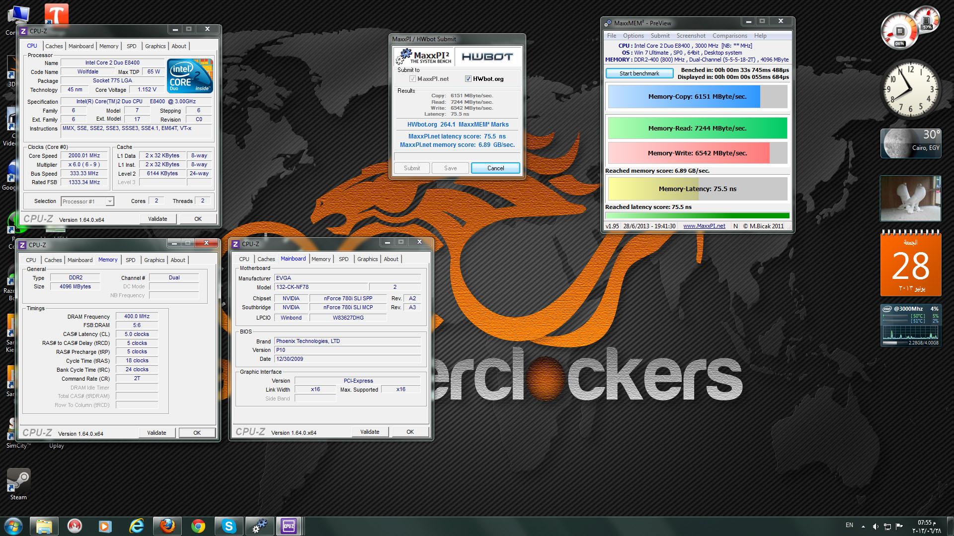This screenshot has height=536, width=954.
Task: Toggle the HWbot.org submit checkbox
Action: point(468,79)
